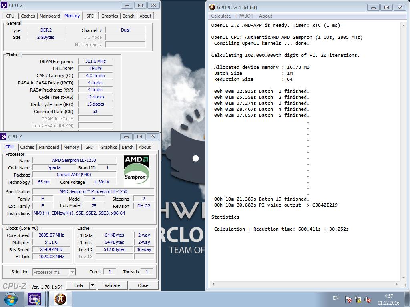
Task: Select Caches tab in upper CPU-Z window
Action: coord(28,16)
